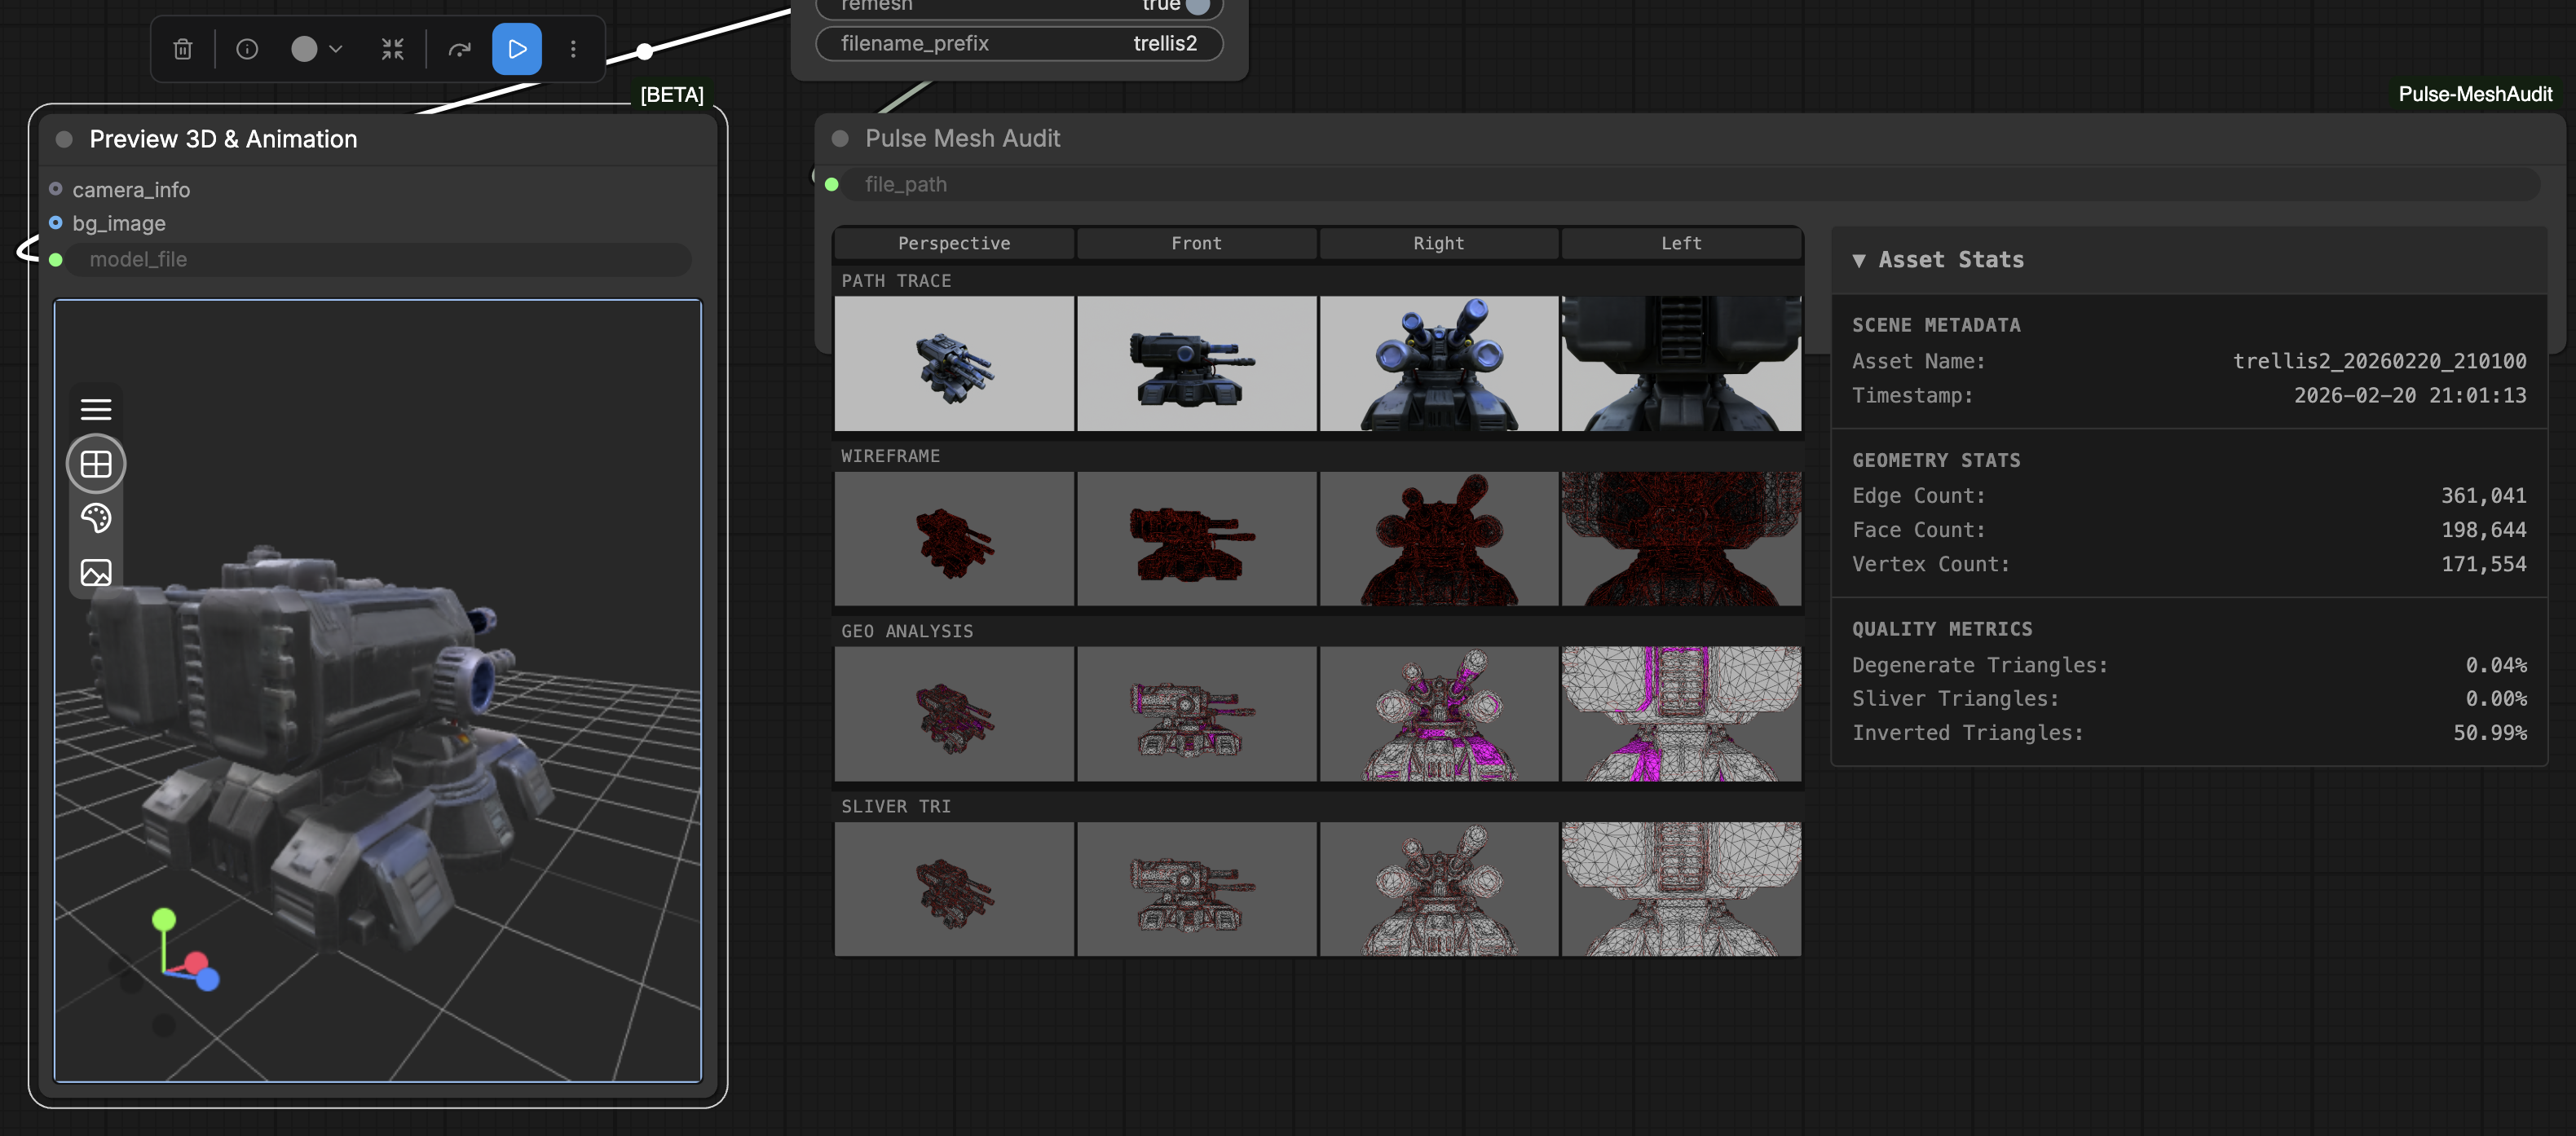Click the background image icon in viewer
2576x1136 pixels.
coord(96,573)
